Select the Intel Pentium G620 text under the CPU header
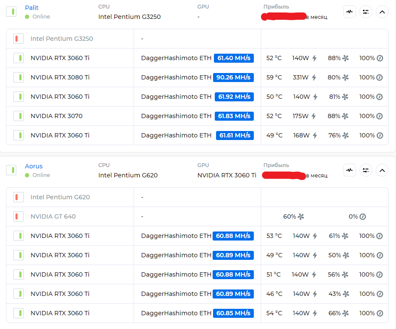 point(128,175)
